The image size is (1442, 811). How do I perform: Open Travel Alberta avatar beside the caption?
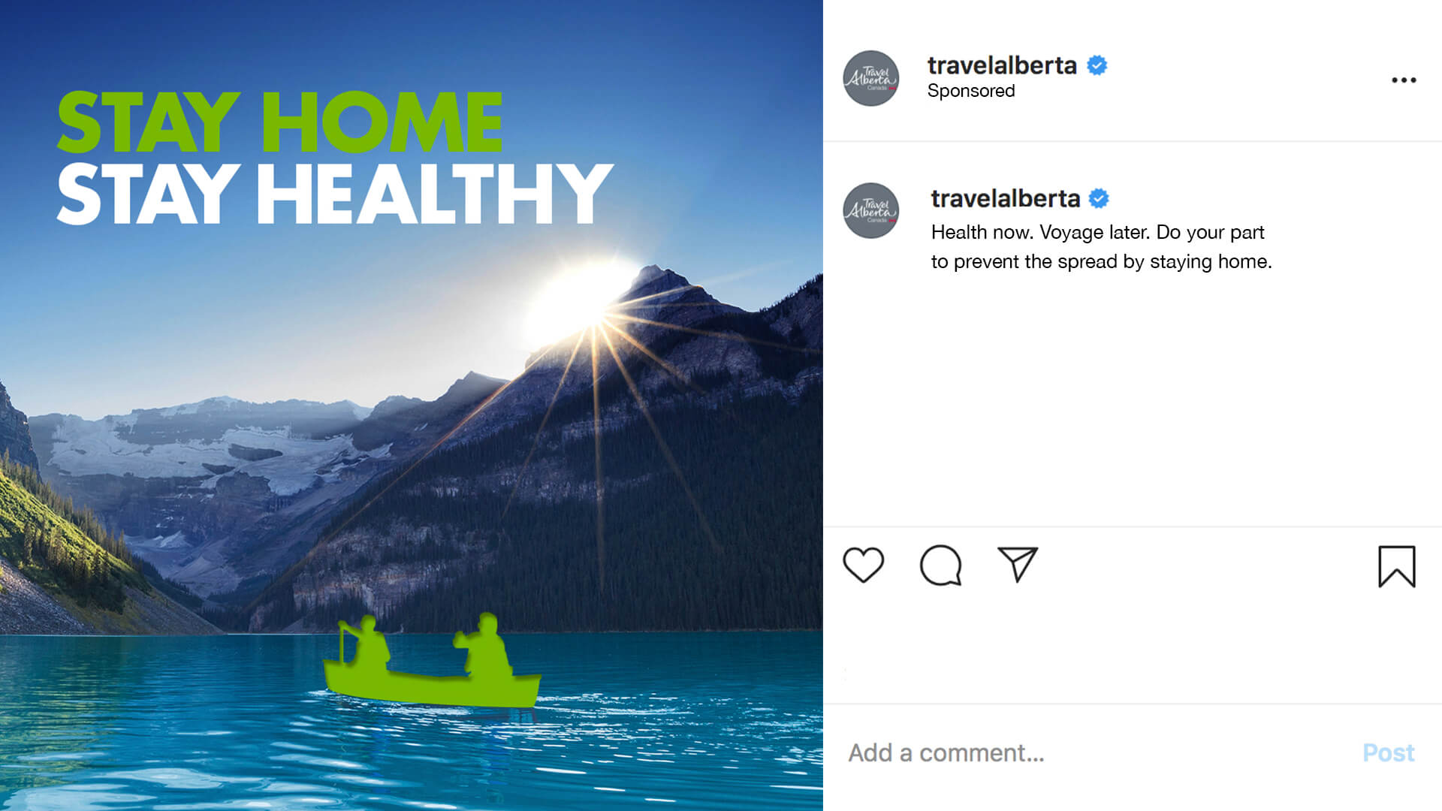tap(870, 210)
